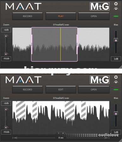Click the -6db zoom field in upper window

(6, 30)
